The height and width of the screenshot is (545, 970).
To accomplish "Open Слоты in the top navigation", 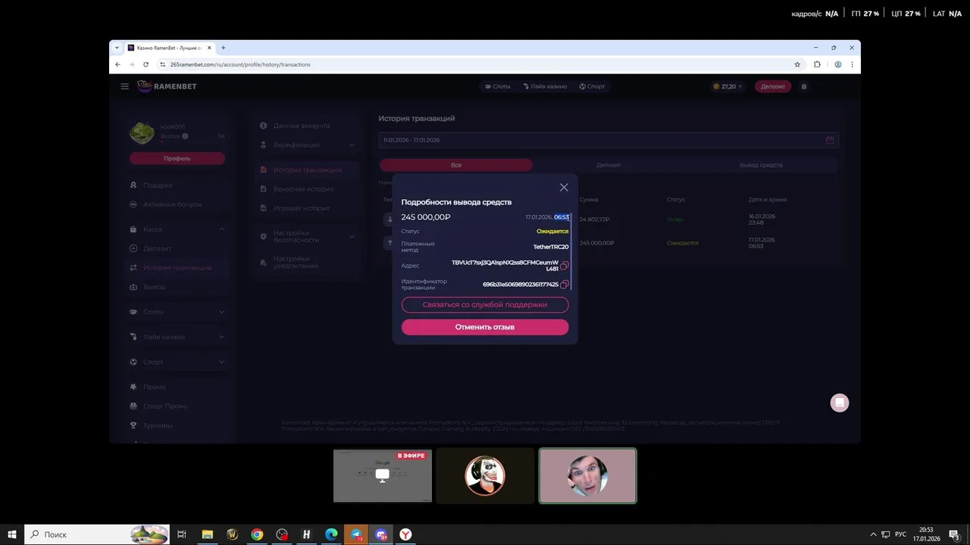I will coord(497,86).
